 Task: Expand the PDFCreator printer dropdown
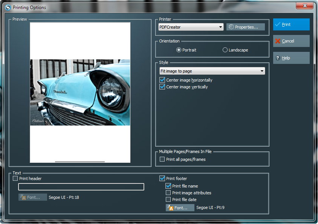click(x=191, y=27)
